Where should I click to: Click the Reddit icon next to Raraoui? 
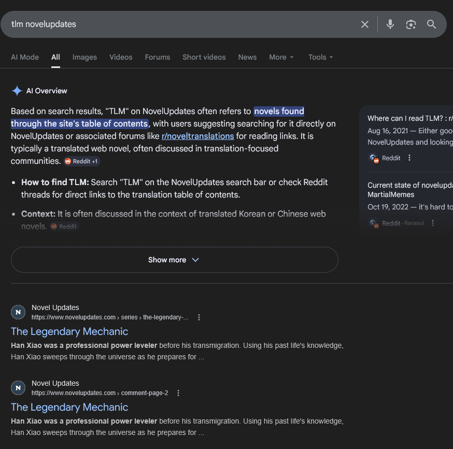tap(374, 223)
